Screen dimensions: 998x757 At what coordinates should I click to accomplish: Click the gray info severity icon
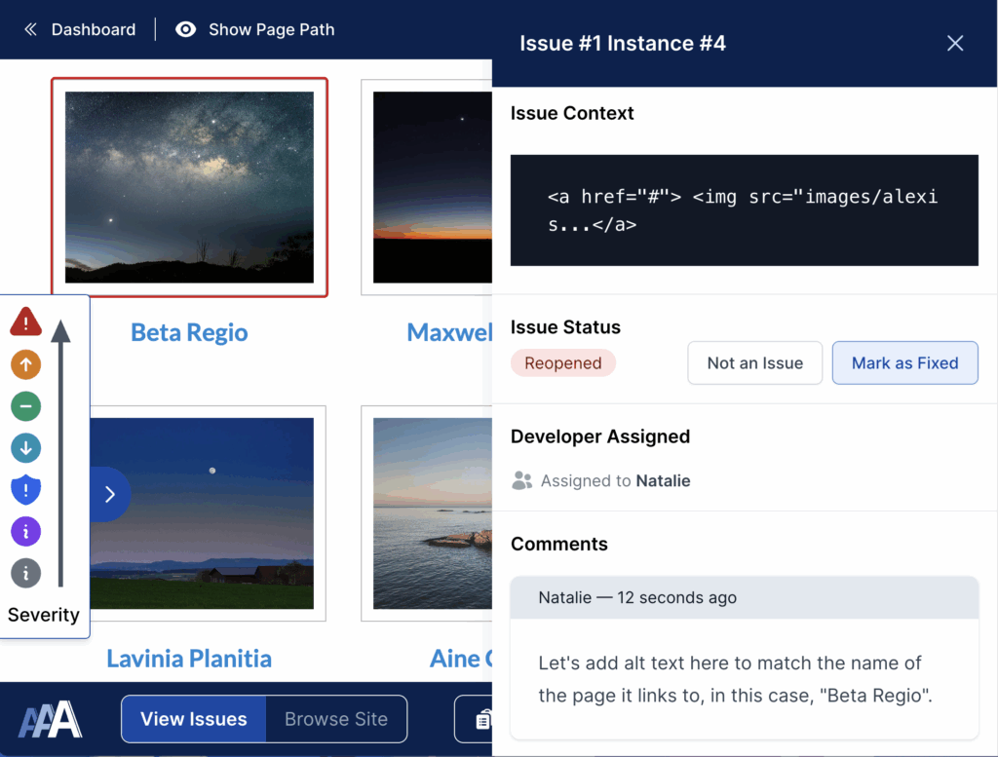[x=26, y=573]
